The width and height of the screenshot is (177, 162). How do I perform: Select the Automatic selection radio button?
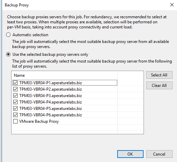pos(8,35)
